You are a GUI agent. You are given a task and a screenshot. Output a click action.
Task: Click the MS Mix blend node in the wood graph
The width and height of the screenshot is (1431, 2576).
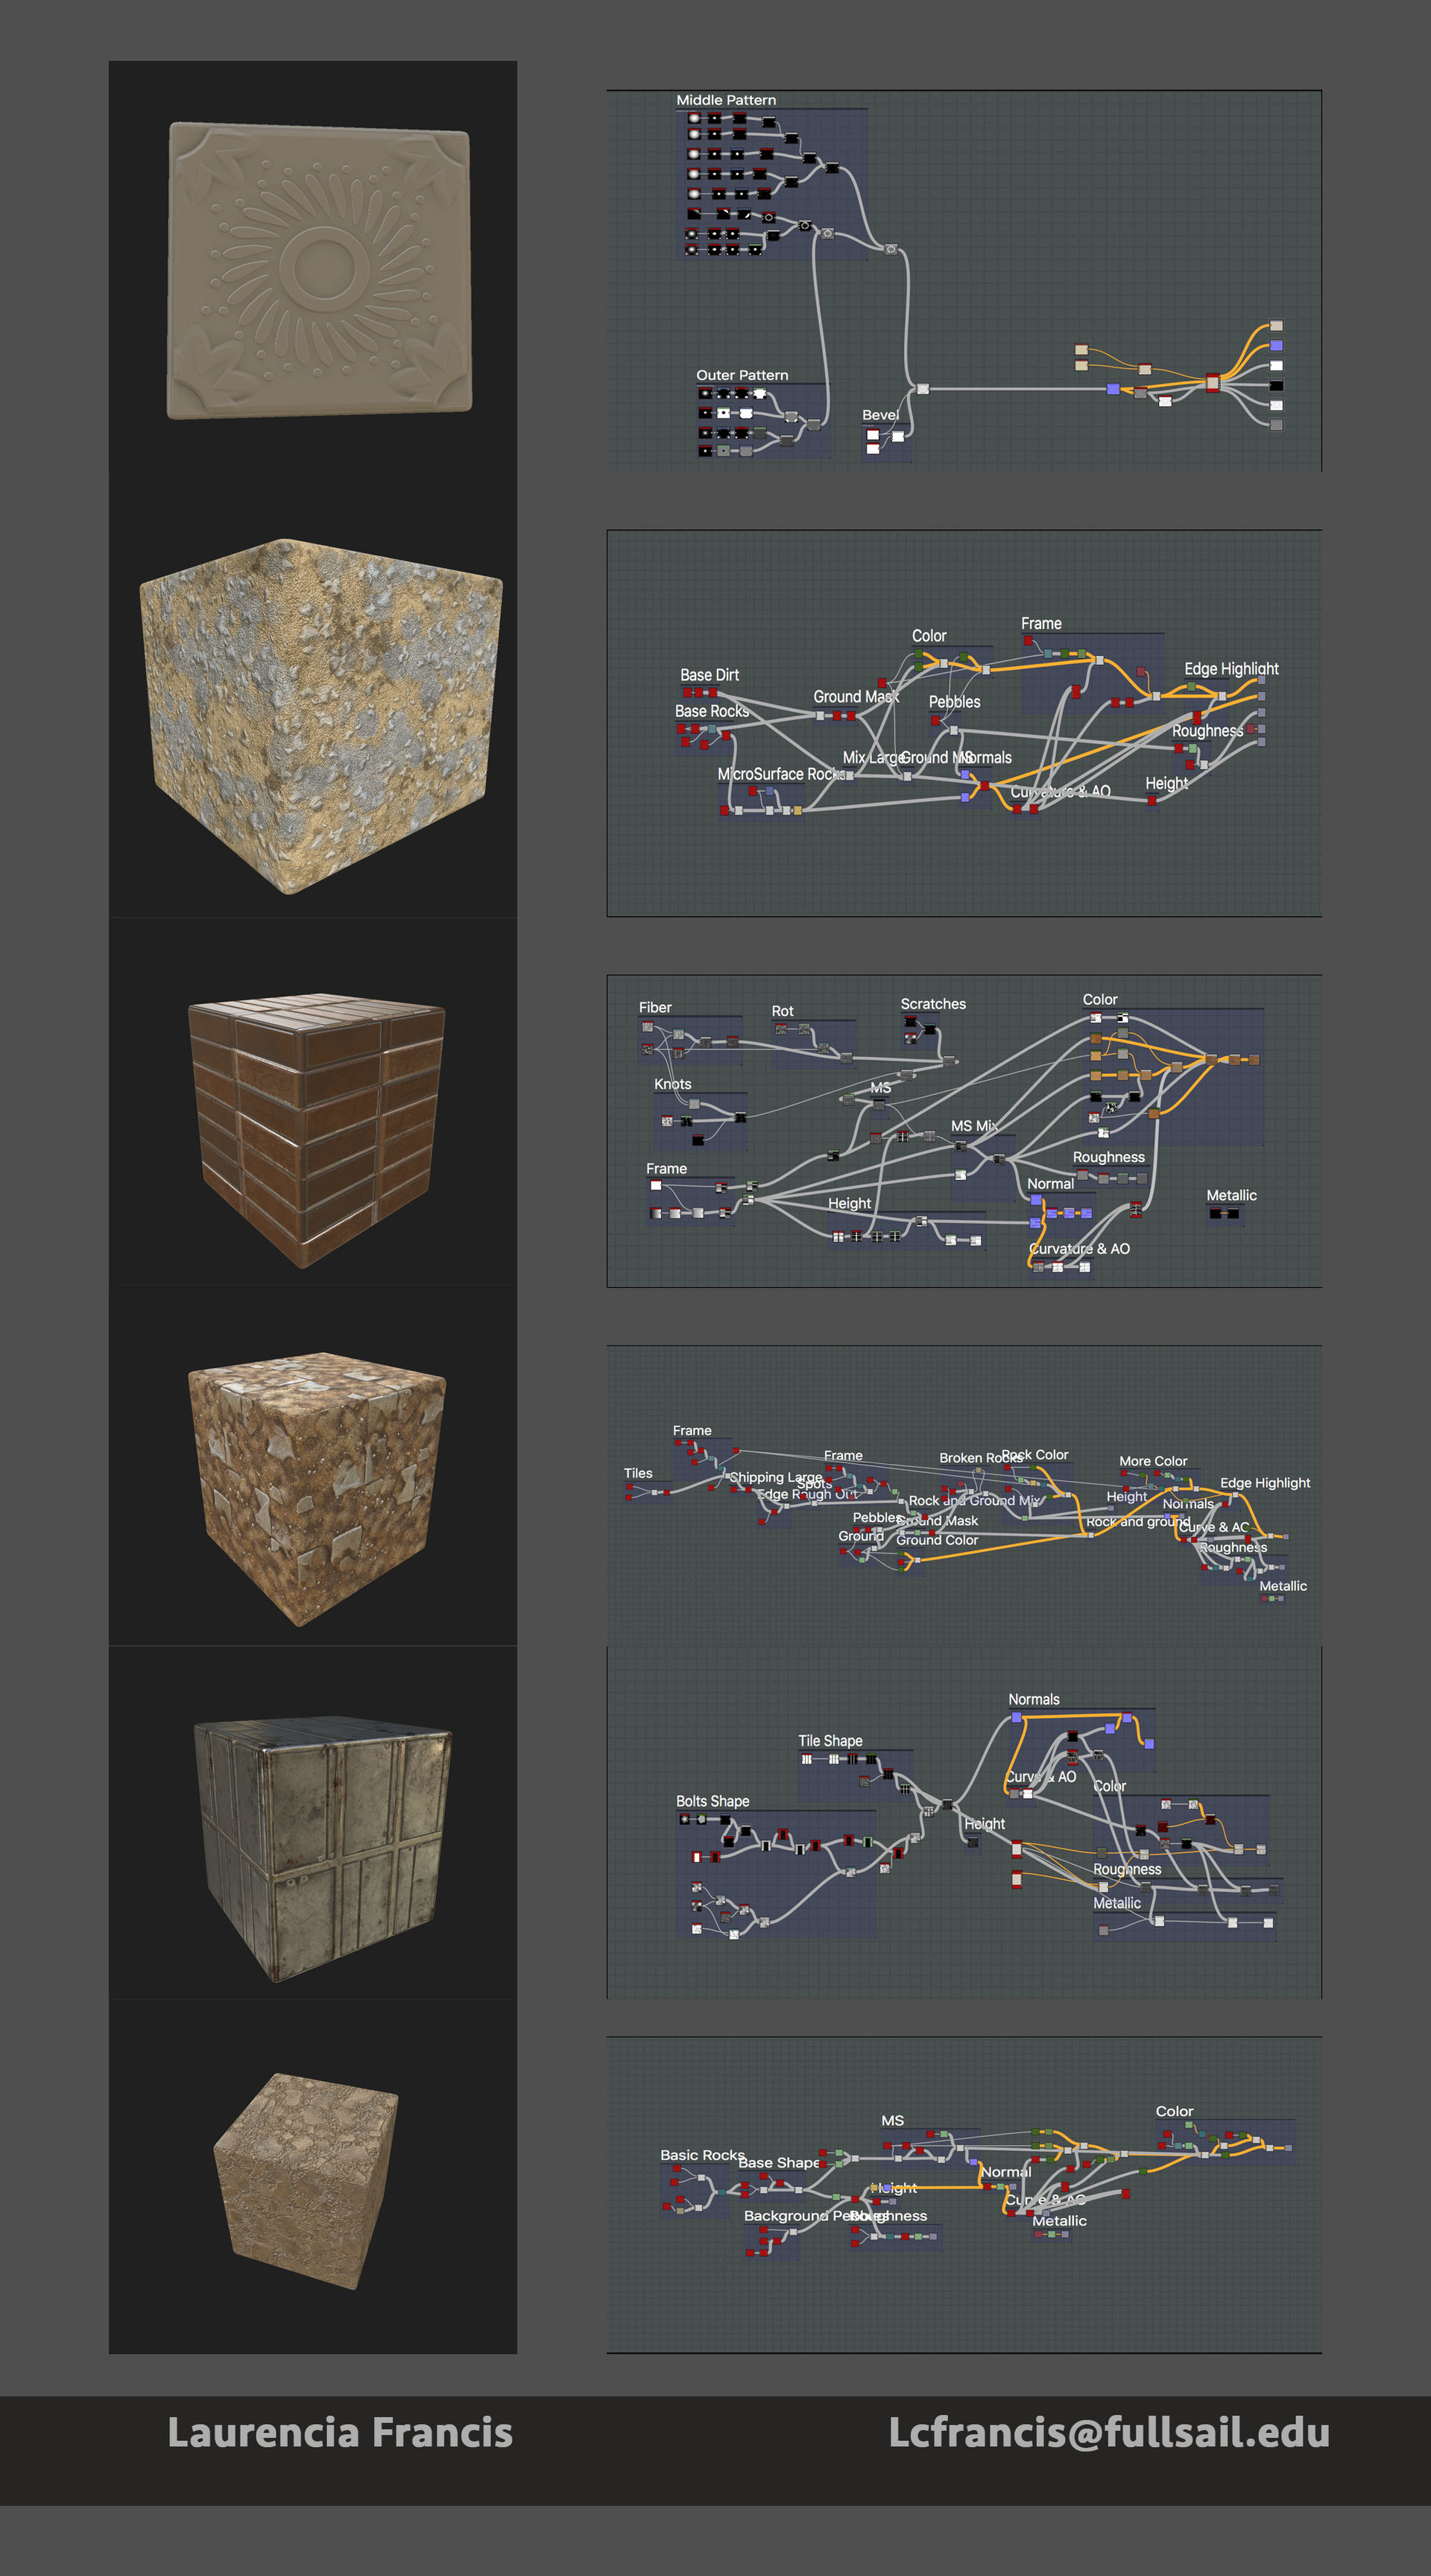click(998, 1160)
